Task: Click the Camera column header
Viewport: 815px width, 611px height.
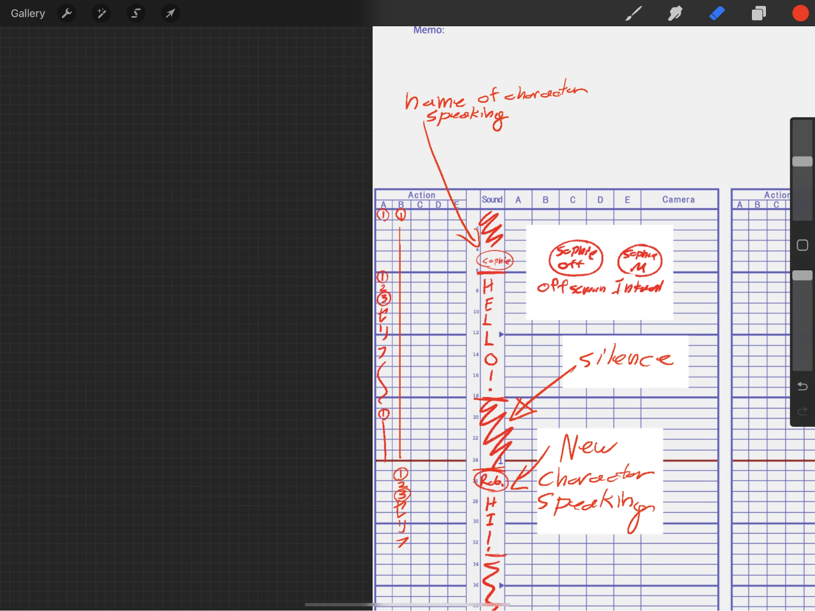Action: tap(678, 199)
